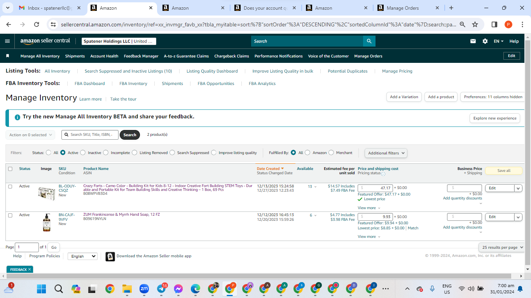Expand the Additional filters dropdown

(386, 153)
